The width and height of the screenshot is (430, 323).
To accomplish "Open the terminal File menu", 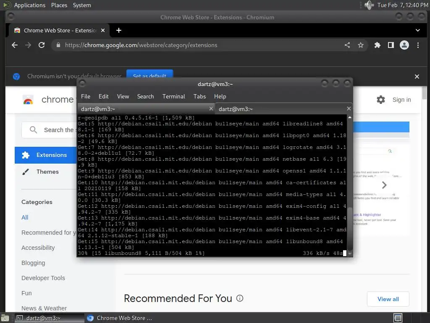I will [86, 96].
